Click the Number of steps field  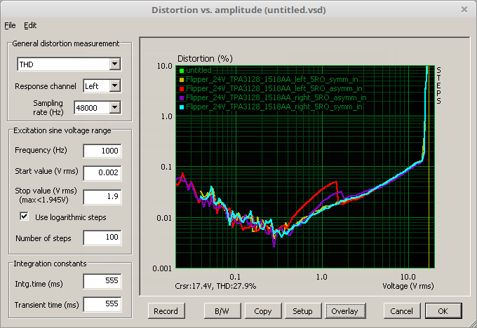point(102,238)
